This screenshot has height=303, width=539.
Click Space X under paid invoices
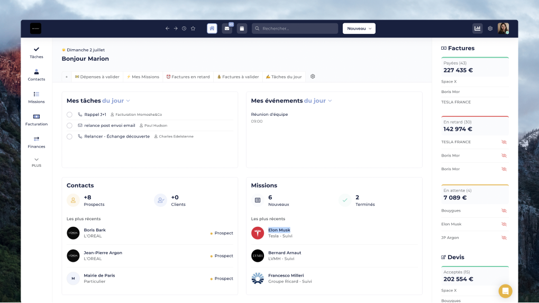[x=449, y=82]
